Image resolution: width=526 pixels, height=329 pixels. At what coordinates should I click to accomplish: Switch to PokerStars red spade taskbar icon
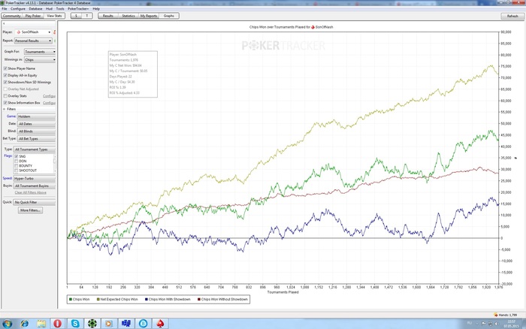click(x=160, y=324)
